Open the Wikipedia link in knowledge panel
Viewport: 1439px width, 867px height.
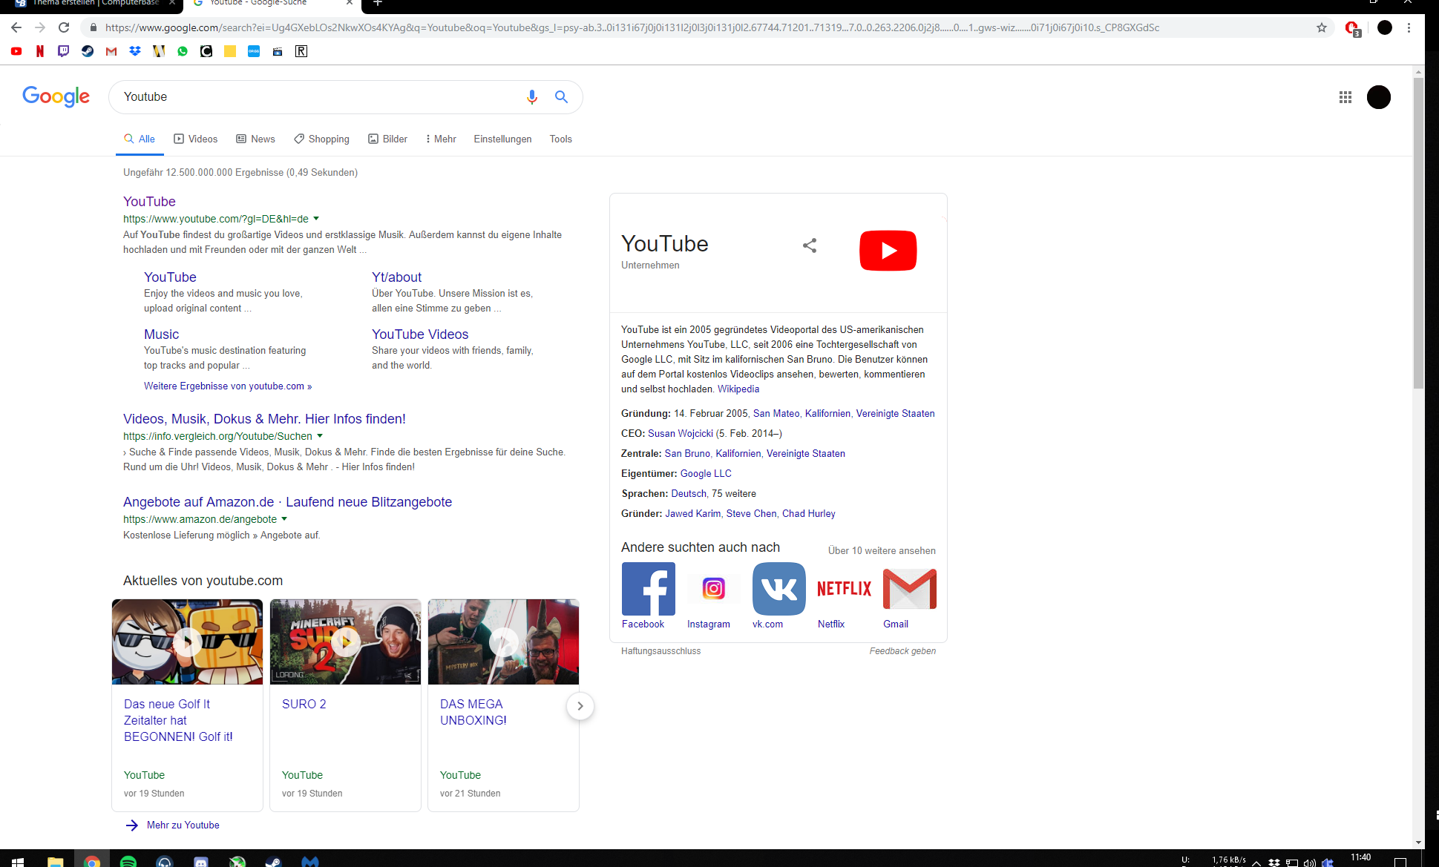[x=738, y=389]
